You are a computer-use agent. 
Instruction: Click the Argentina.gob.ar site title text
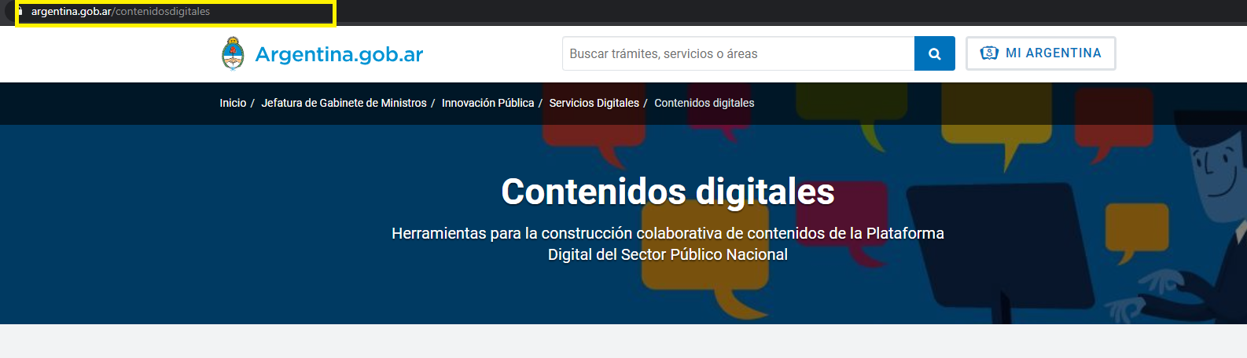[339, 54]
